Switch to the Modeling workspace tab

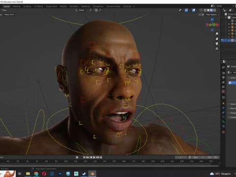[x=16, y=6]
